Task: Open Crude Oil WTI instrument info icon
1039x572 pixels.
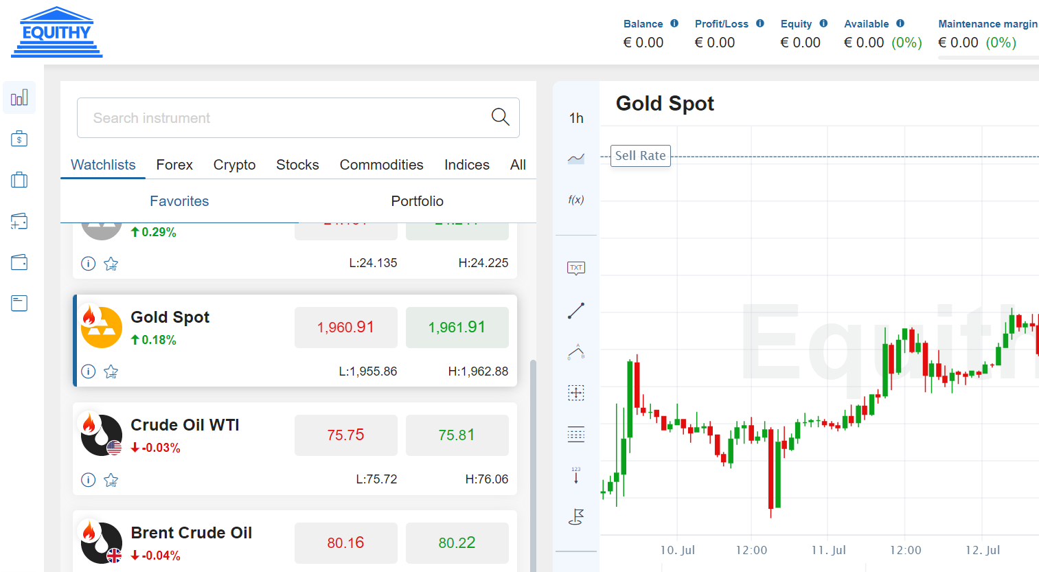Action: point(89,480)
